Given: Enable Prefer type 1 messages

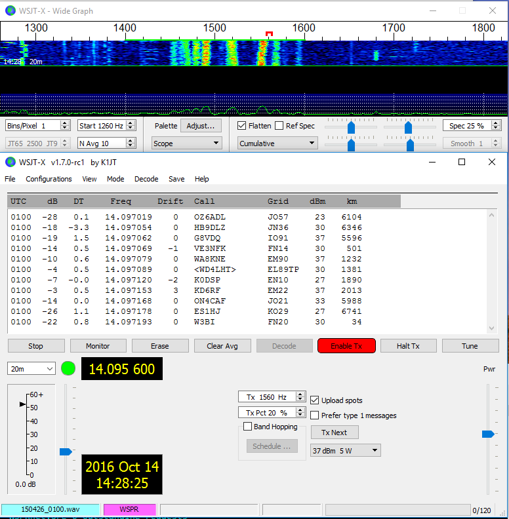Looking at the screenshot, I should (314, 415).
